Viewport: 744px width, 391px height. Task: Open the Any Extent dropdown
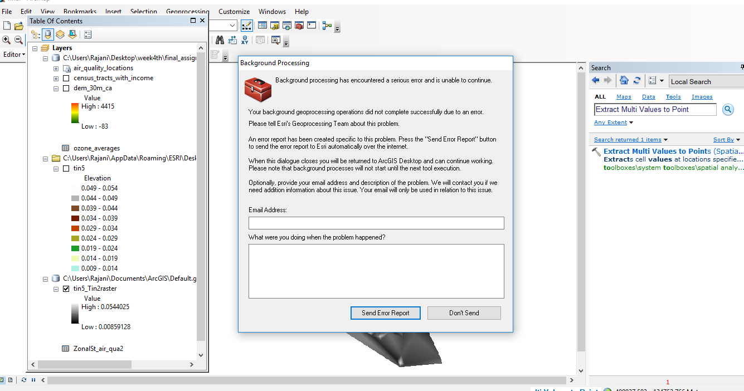(614, 123)
